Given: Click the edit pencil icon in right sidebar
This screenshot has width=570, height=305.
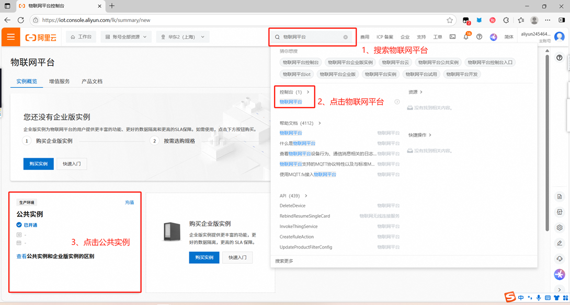Looking at the screenshot, I should click(x=560, y=243).
